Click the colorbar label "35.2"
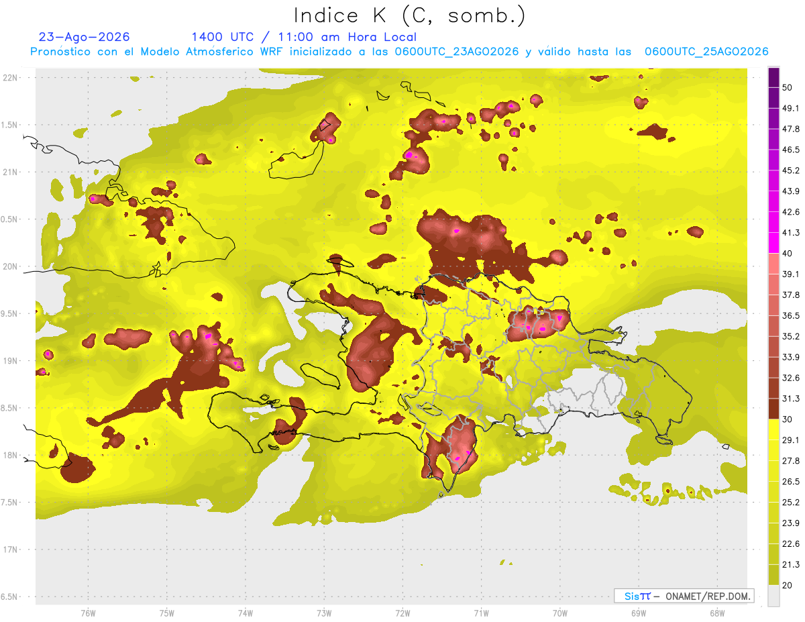Screen dimensions: 805x622 [x=790, y=336]
